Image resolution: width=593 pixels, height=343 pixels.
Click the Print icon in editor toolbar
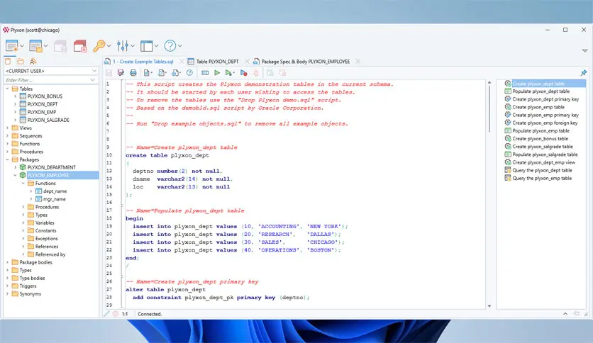pyautogui.click(x=133, y=72)
